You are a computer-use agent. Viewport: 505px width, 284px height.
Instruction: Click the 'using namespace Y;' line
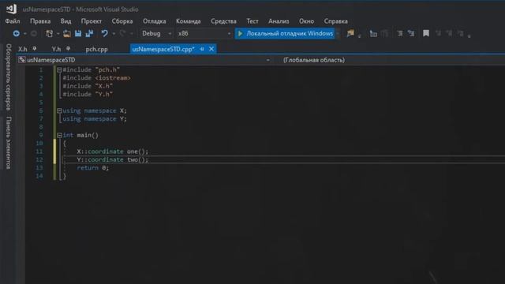point(95,119)
